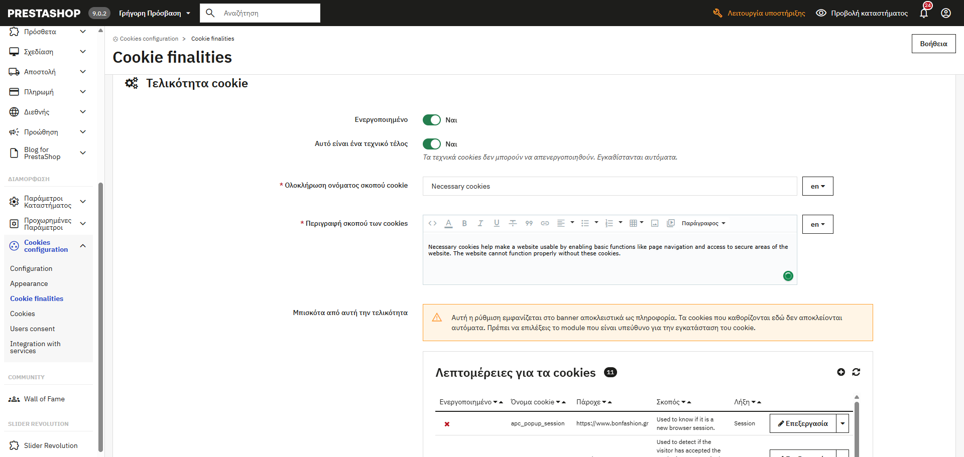This screenshot has width=964, height=457.
Task: Click red X status for apc_popup_session
Action: [x=447, y=424]
